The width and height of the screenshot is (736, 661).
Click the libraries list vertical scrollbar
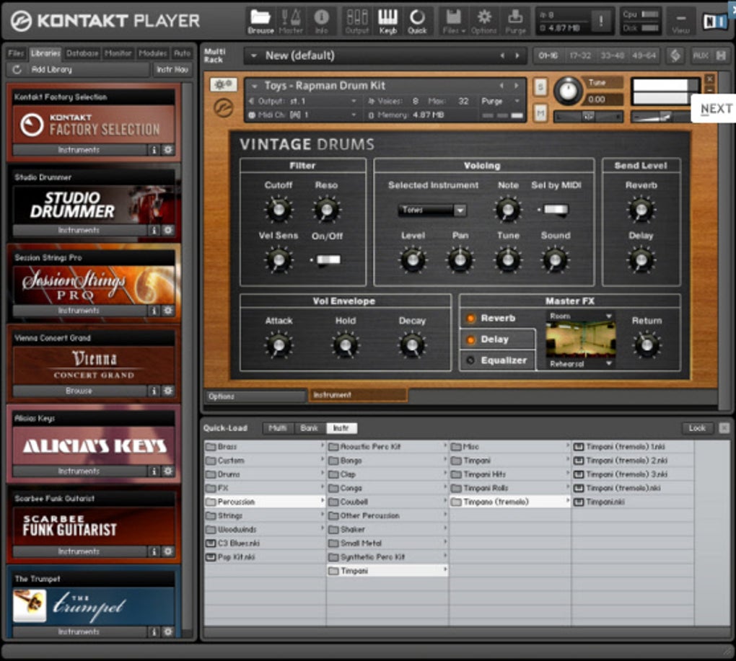pos(188,356)
